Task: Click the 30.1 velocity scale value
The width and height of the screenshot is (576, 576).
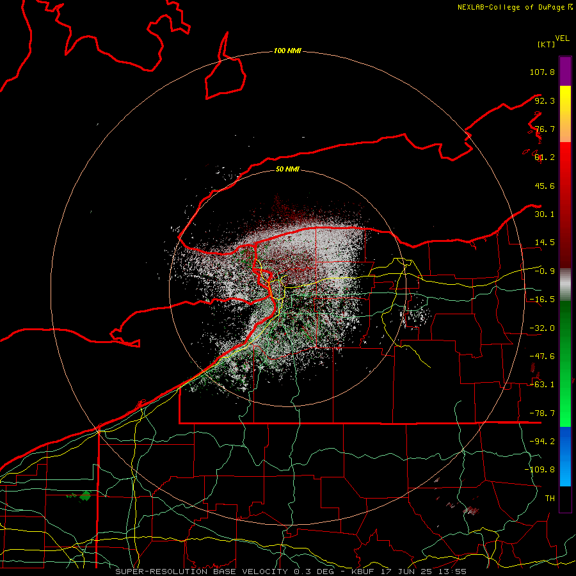Action: [545, 214]
